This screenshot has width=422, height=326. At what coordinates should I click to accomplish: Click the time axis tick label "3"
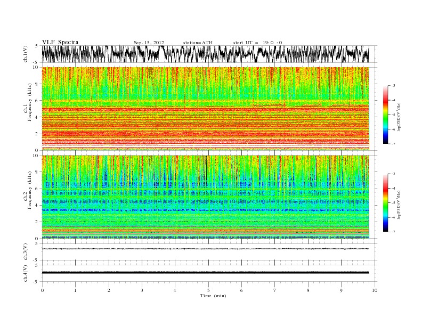(142, 290)
